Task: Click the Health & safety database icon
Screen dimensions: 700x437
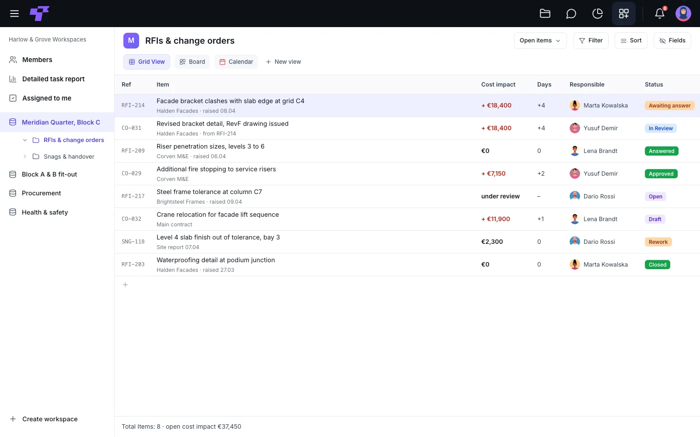Action: [13, 212]
